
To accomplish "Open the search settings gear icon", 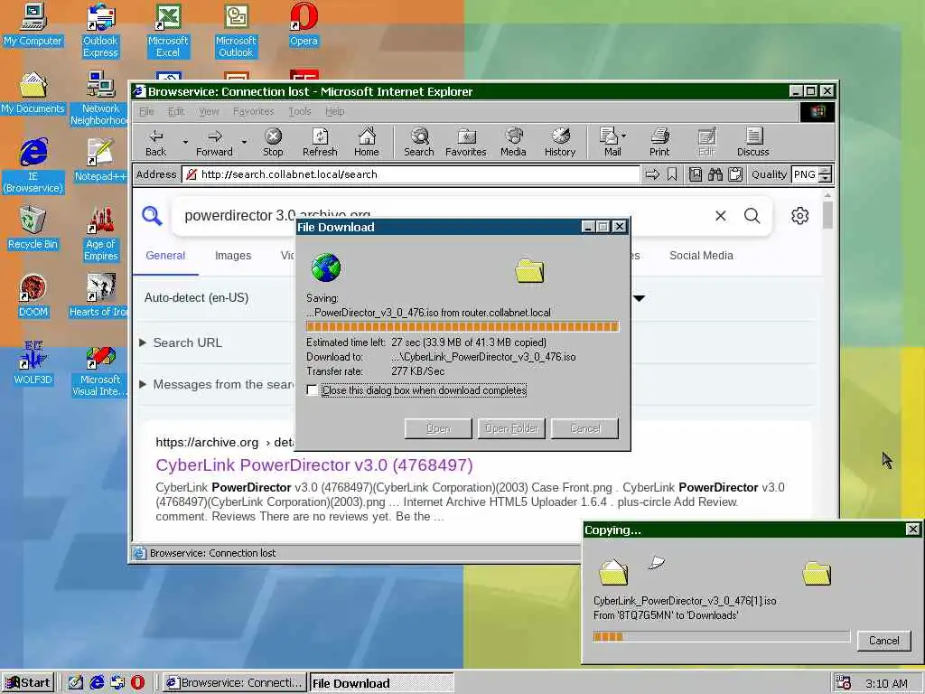I will point(800,216).
